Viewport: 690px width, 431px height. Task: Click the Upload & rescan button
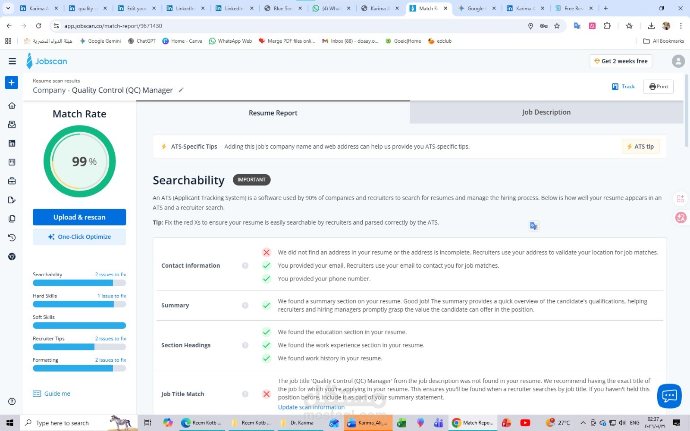79,217
